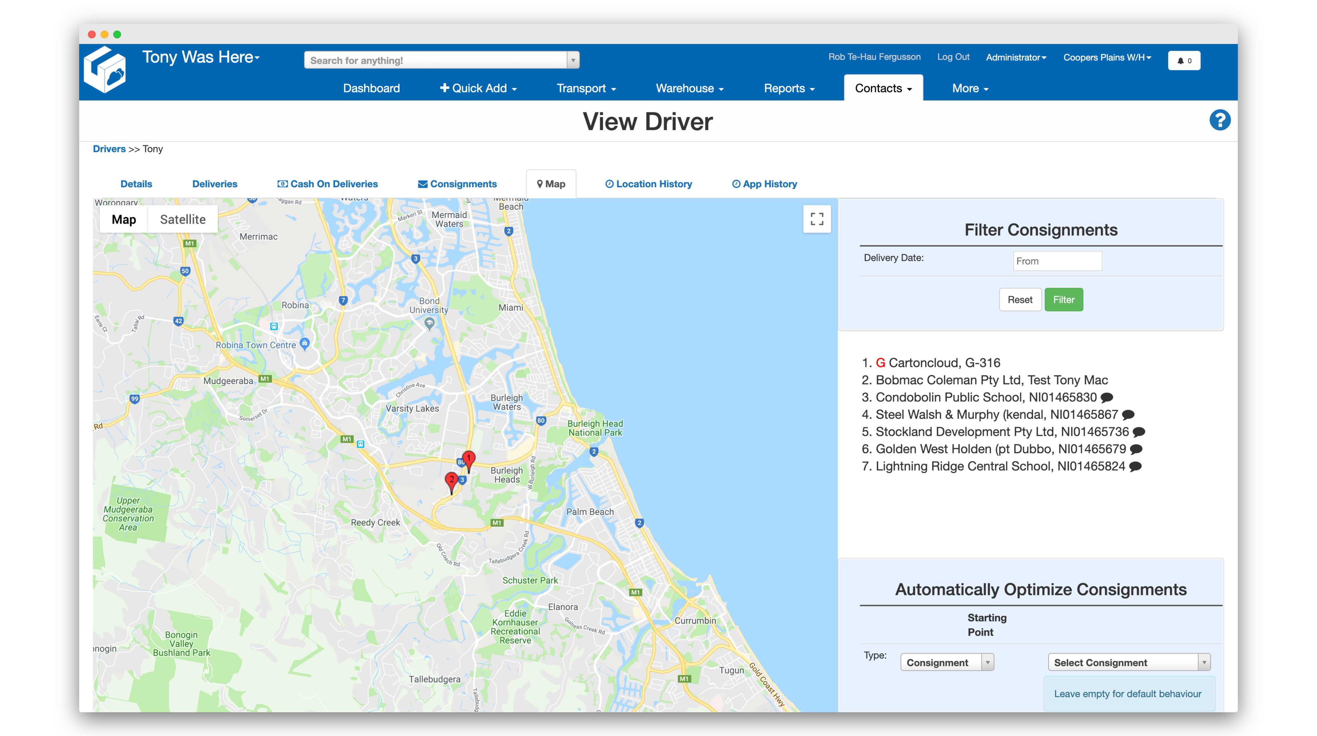Switch map to Satellite view

[x=183, y=220]
